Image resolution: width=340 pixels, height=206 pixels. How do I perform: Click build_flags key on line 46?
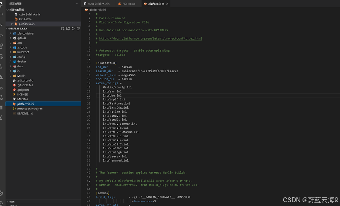point(105,197)
